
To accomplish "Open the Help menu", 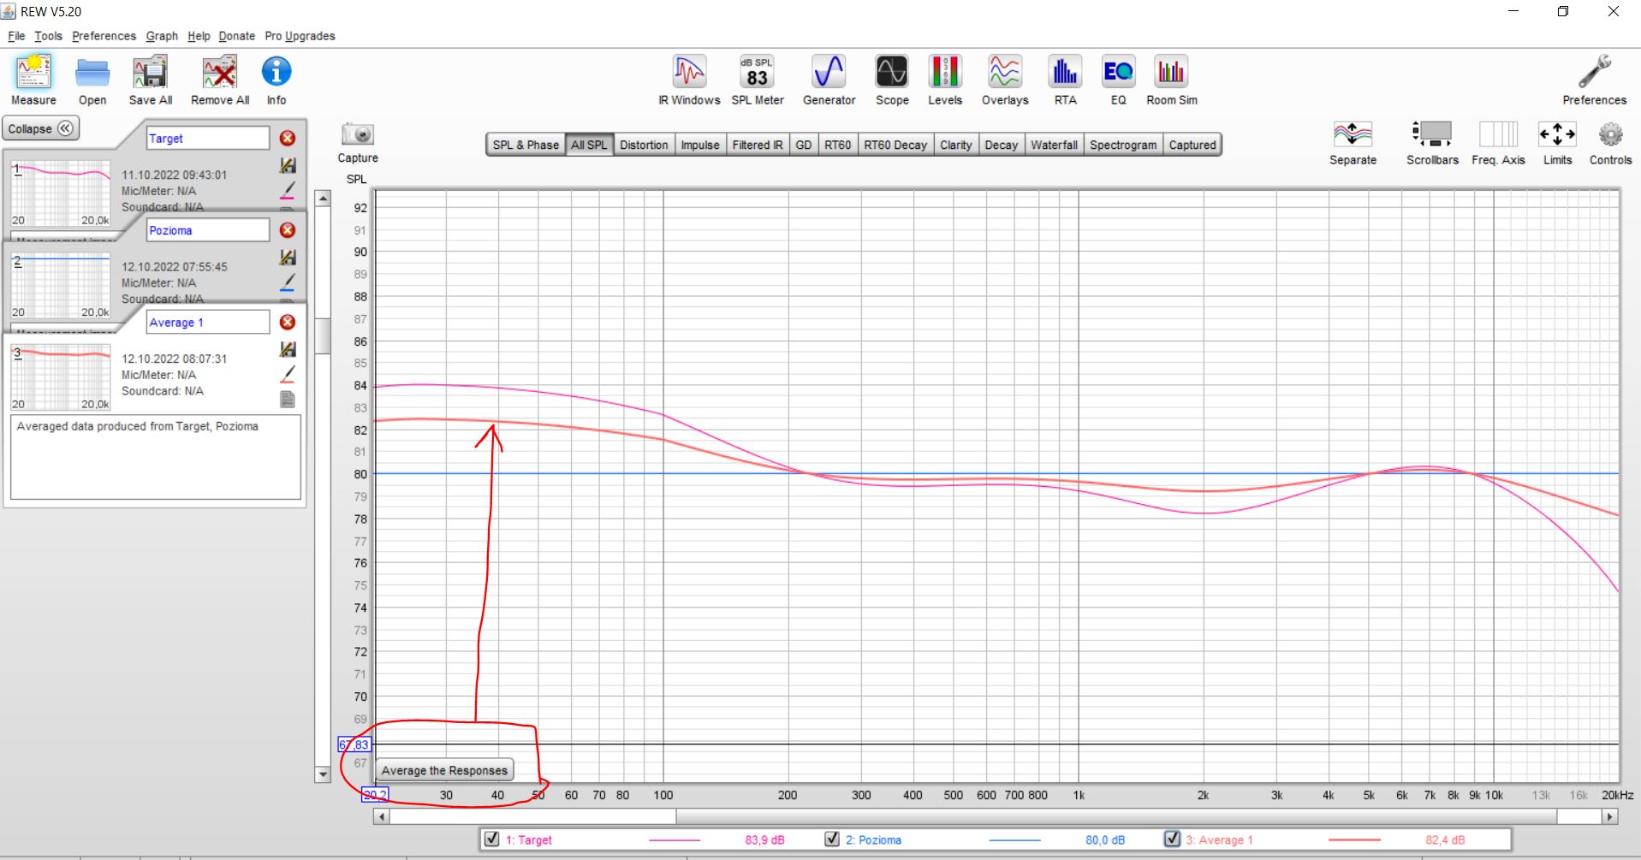I will tap(199, 36).
